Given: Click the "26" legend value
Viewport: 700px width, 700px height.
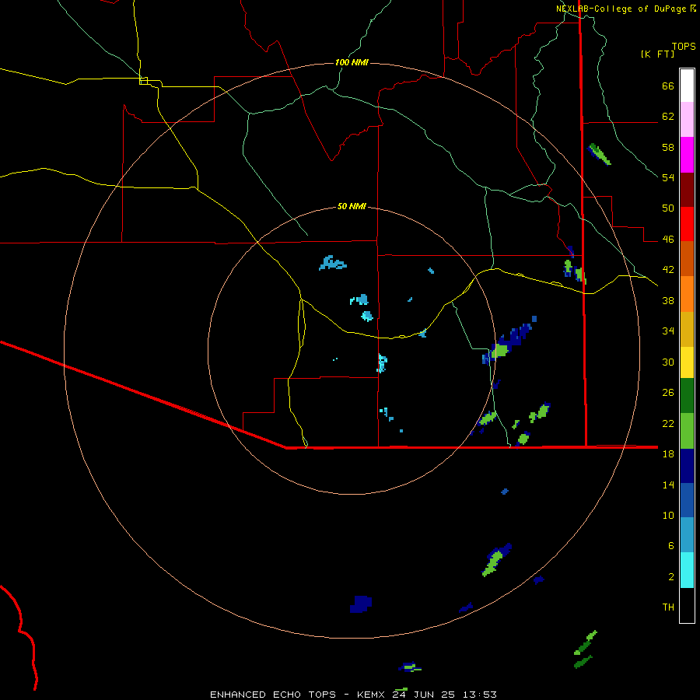Looking at the screenshot, I should point(668,393).
